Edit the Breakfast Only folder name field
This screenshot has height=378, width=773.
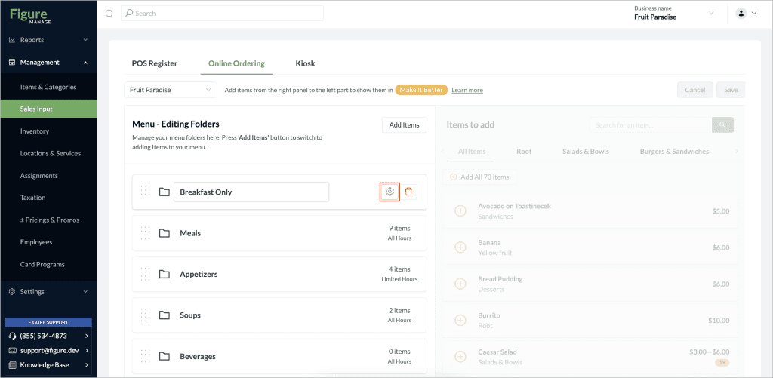click(x=251, y=192)
